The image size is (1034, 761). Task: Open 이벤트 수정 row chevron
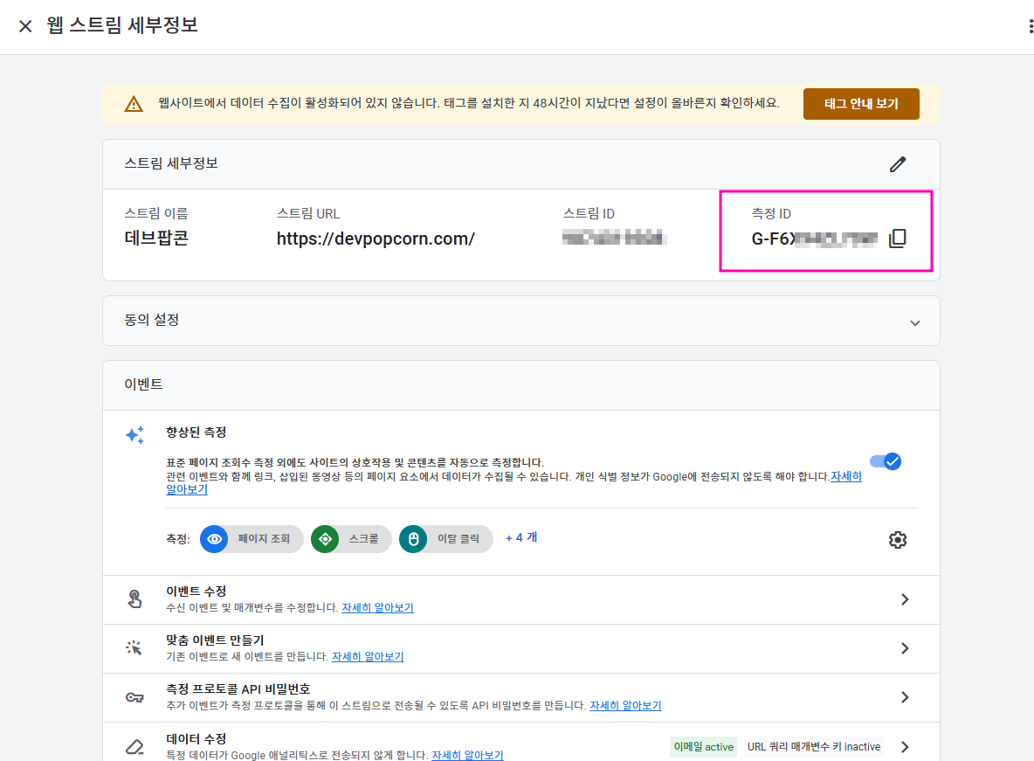click(x=905, y=599)
